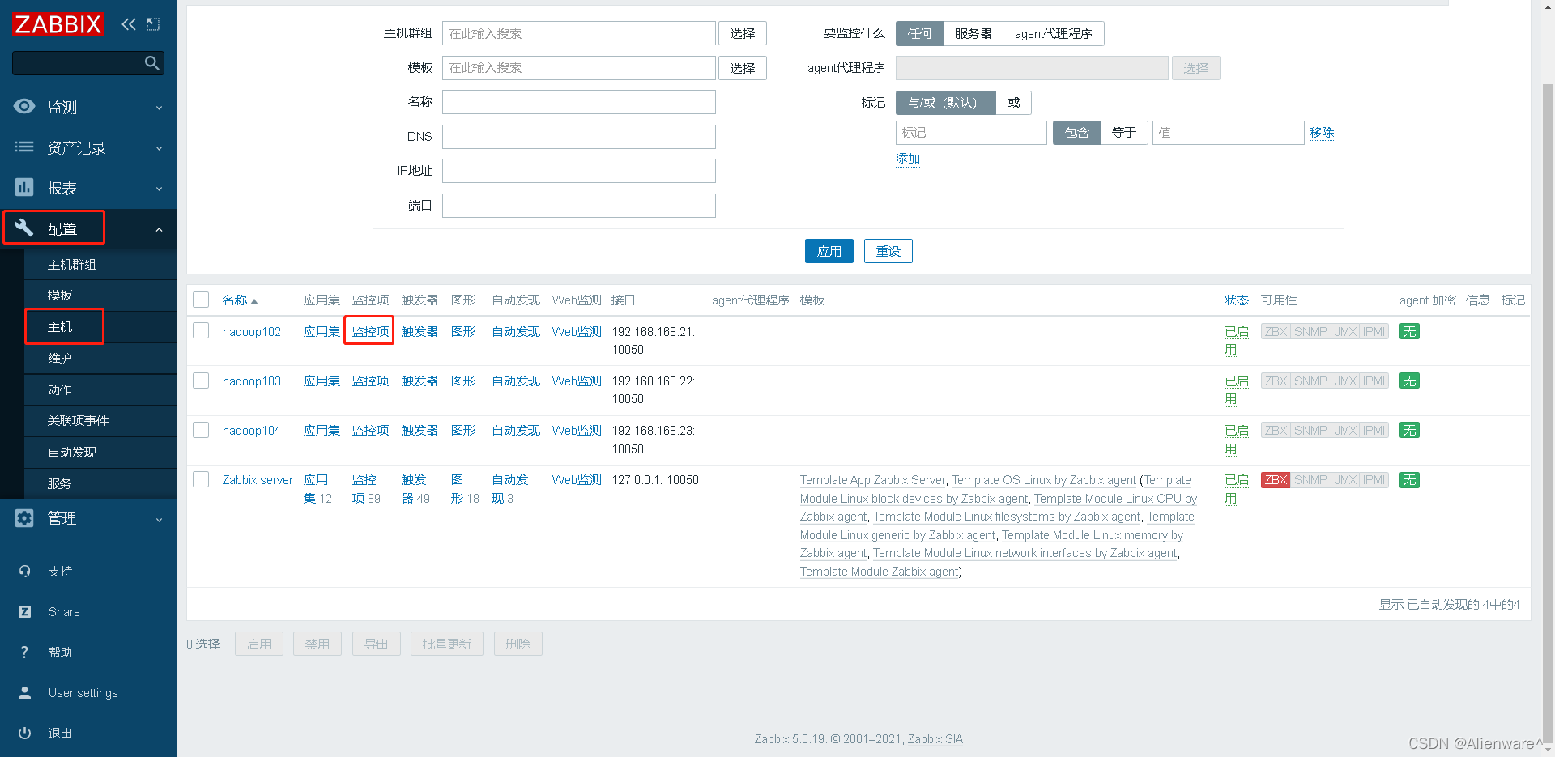Open 服务 in the configuration menu

click(100, 484)
